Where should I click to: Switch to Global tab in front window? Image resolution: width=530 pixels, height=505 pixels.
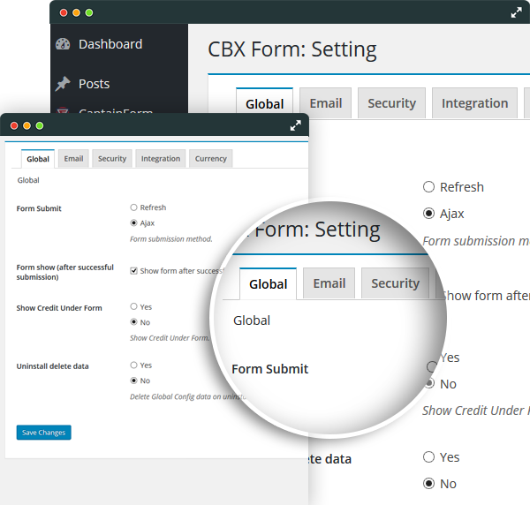click(x=38, y=159)
